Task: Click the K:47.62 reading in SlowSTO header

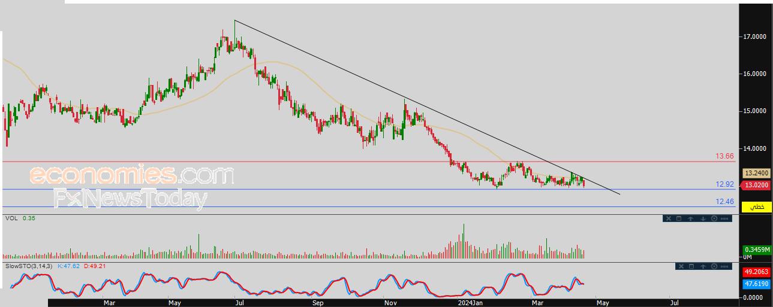Action: 68,266
